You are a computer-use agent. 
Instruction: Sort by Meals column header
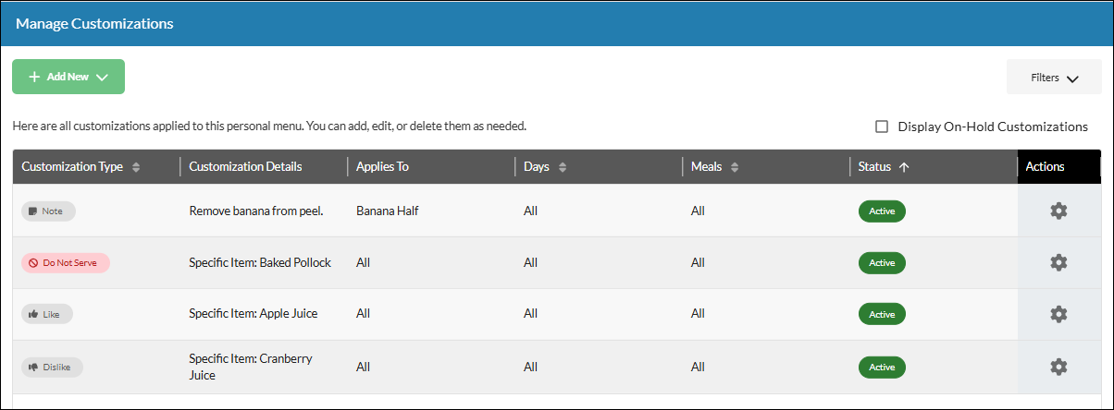click(x=714, y=167)
